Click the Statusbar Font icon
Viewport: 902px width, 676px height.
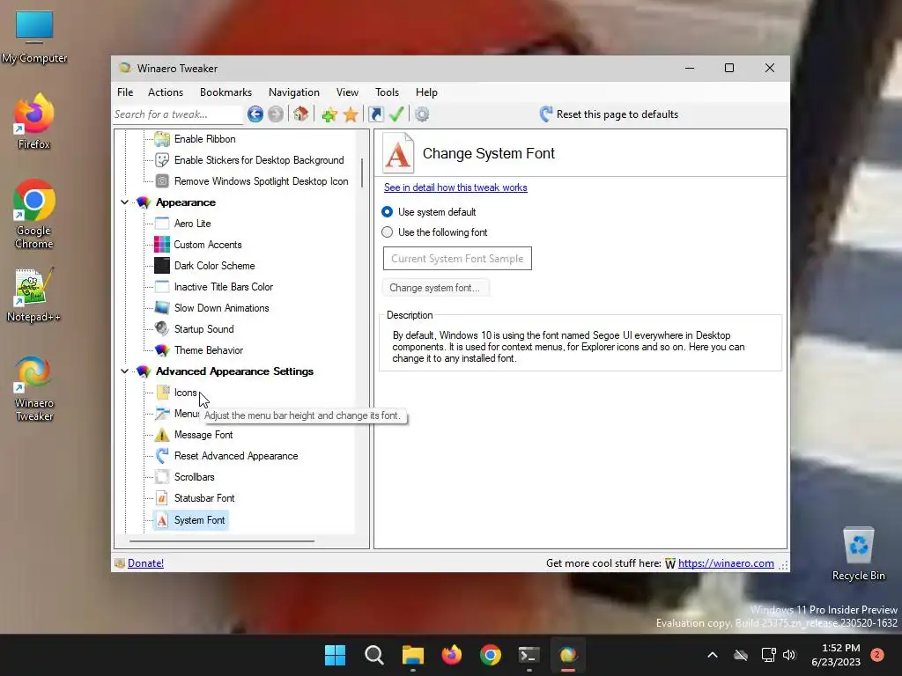tap(162, 498)
